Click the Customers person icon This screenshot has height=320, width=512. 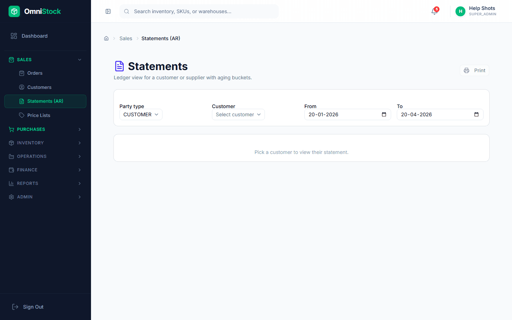[22, 87]
